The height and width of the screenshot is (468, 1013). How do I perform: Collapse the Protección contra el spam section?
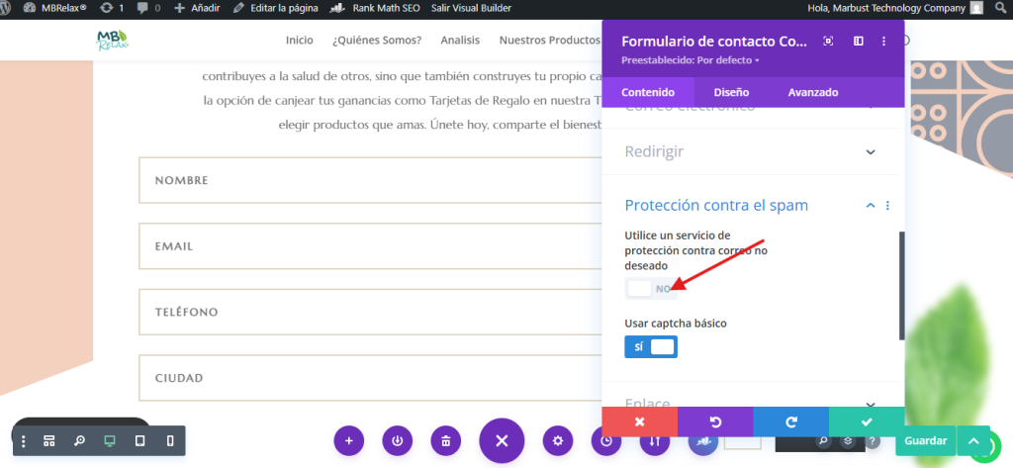[x=871, y=206]
